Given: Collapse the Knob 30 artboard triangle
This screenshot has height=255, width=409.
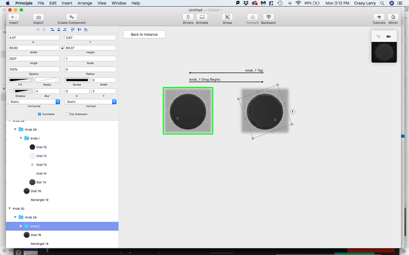Looking at the screenshot, I should [x=9, y=208].
